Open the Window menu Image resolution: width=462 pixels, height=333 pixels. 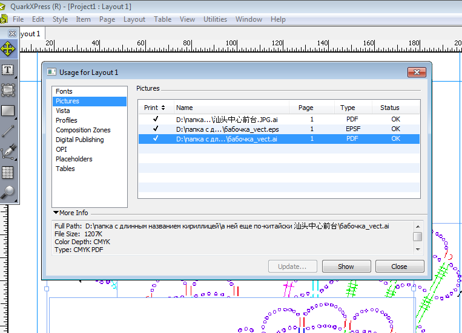tap(249, 19)
